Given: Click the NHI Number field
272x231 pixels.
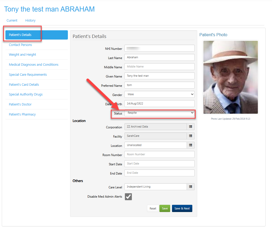Looking at the screenshot, I should pyautogui.click(x=159, y=48).
